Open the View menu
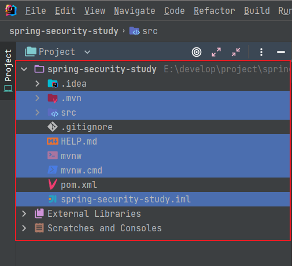This screenshot has width=292, height=266. (x=95, y=10)
